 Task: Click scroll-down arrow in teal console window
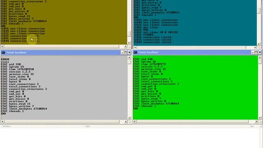coord(258,44)
